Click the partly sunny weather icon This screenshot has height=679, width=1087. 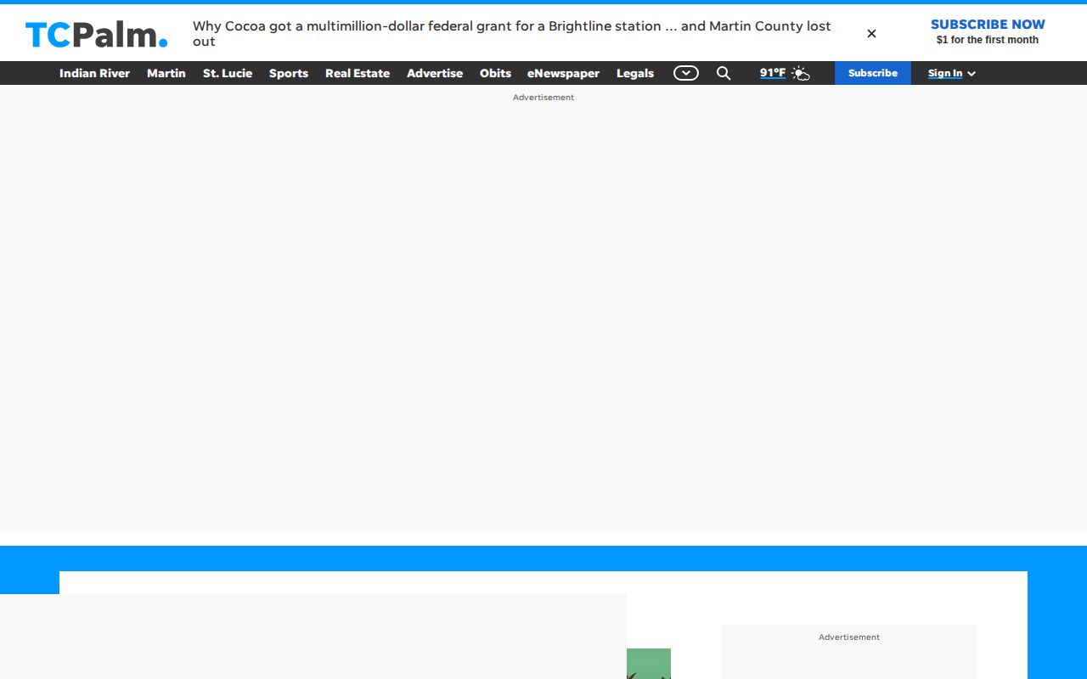(801, 73)
